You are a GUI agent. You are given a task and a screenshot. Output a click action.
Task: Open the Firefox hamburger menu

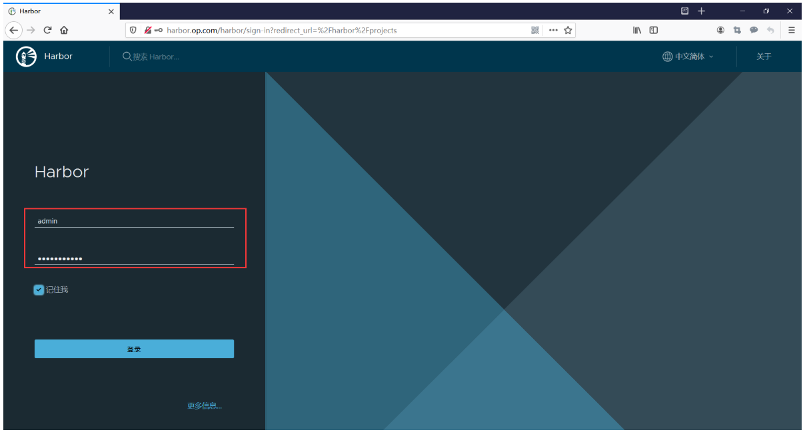pyautogui.click(x=792, y=30)
